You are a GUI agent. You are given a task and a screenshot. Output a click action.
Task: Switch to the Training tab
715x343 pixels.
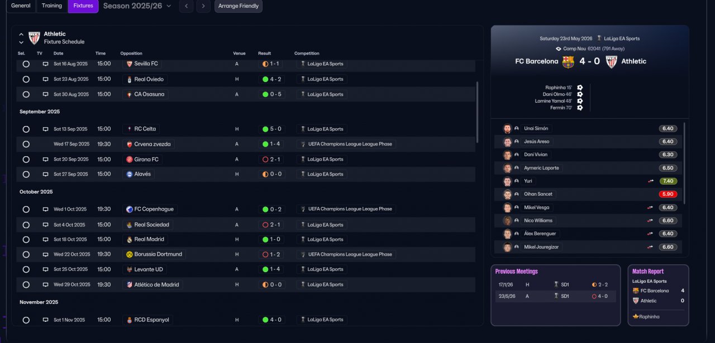(x=51, y=6)
